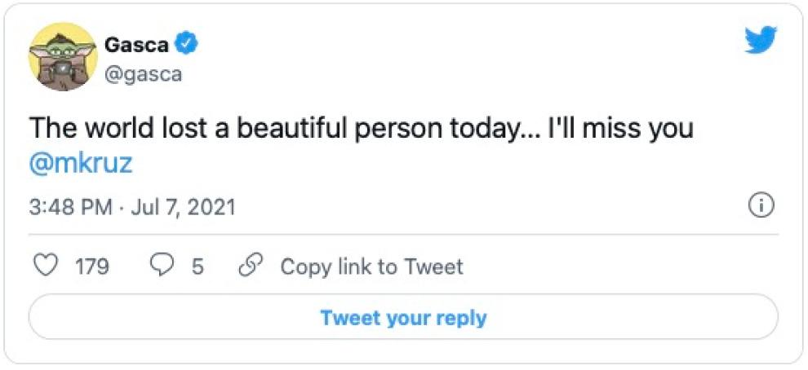This screenshot has height=370, width=808.
Task: Open the @gasca handle link
Action: 143,74
